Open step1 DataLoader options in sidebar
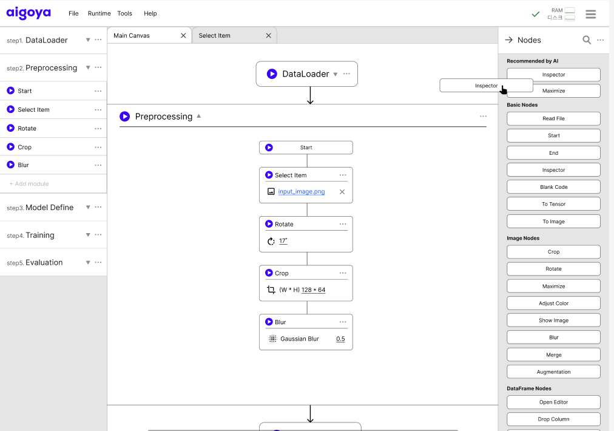Image resolution: width=614 pixels, height=431 pixels. pyautogui.click(x=98, y=39)
